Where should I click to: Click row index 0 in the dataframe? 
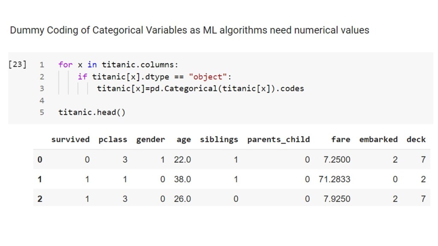coord(40,160)
